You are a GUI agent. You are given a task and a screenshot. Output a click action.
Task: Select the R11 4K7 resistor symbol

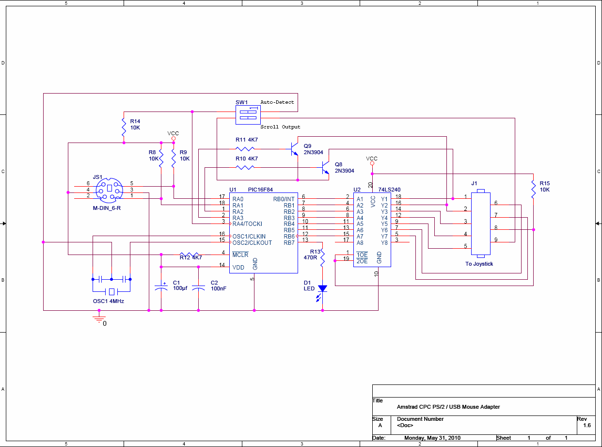coord(245,149)
